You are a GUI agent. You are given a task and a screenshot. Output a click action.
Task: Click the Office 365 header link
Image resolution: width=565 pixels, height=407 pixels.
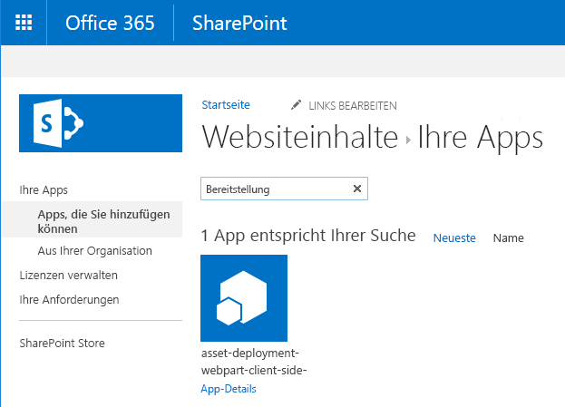click(110, 23)
